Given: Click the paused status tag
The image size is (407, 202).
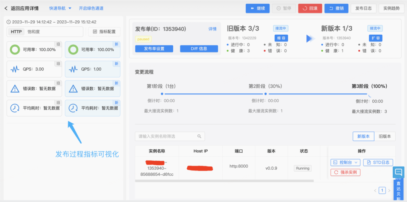Looking at the screenshot, I should coord(143,39).
